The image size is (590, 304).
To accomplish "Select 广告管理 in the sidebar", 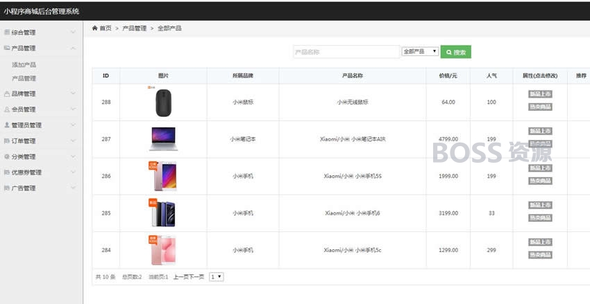I will 24,188.
